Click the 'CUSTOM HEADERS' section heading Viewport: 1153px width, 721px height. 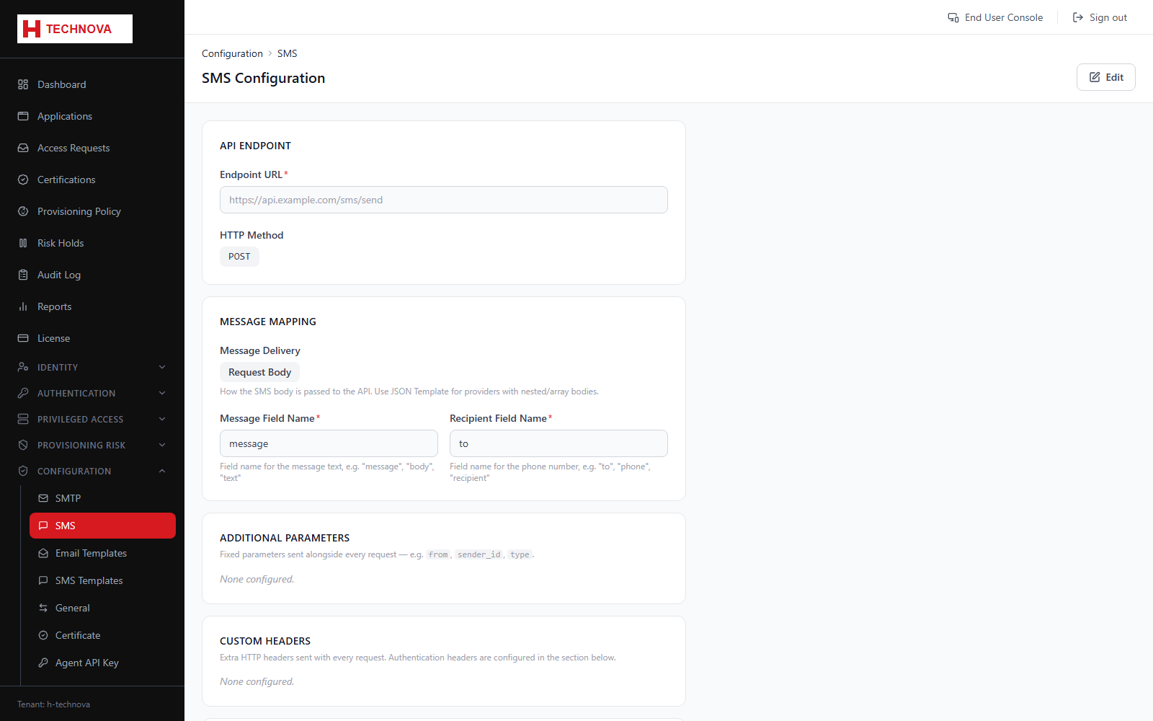click(265, 641)
